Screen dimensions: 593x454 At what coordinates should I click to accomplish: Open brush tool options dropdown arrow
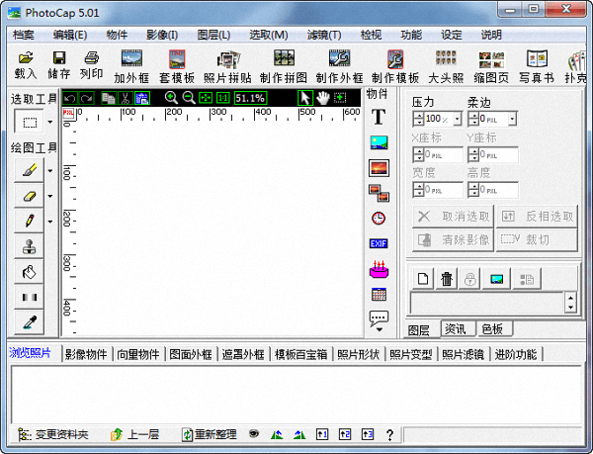pyautogui.click(x=50, y=171)
